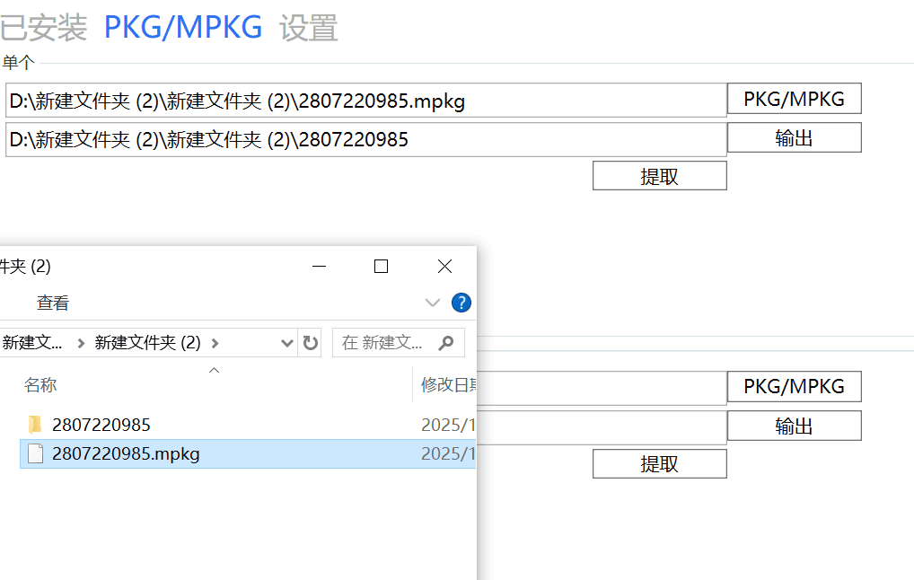Close the Explorer window
The height and width of the screenshot is (580, 914).
point(444,267)
